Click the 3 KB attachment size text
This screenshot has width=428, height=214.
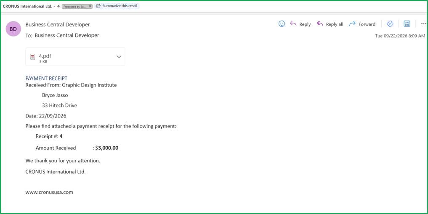pyautogui.click(x=43, y=62)
